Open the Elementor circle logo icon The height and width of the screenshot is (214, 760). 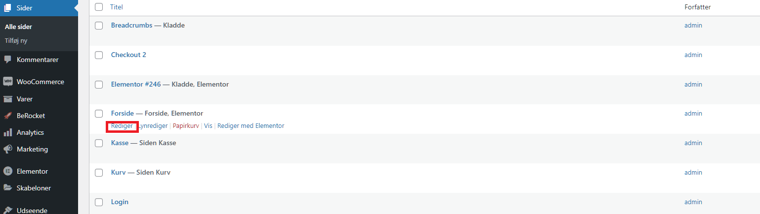(8, 171)
